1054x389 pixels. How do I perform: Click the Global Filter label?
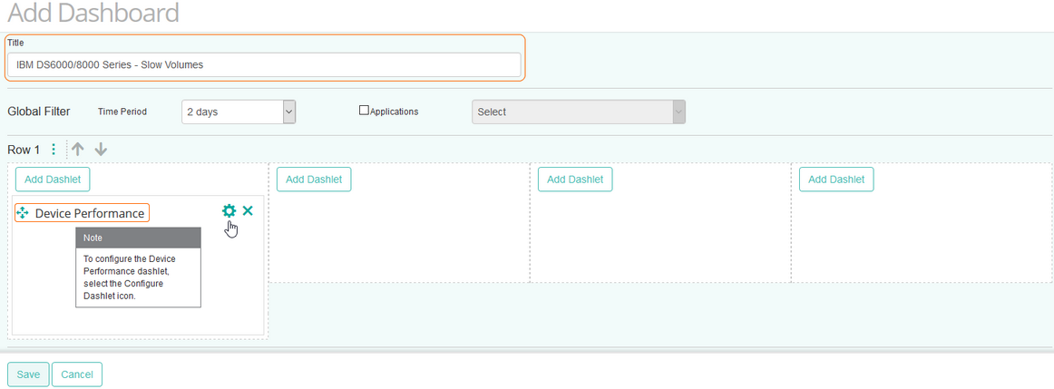(x=38, y=112)
